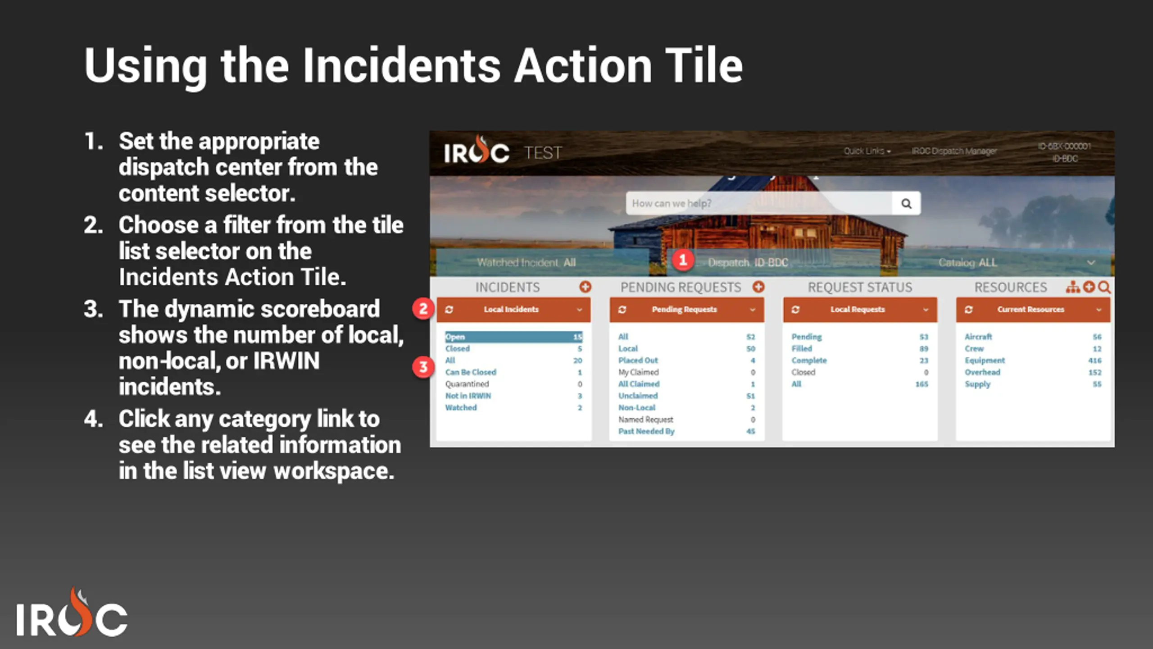Add a new incident with the plus icon
1153x649 pixels.
[x=585, y=287]
